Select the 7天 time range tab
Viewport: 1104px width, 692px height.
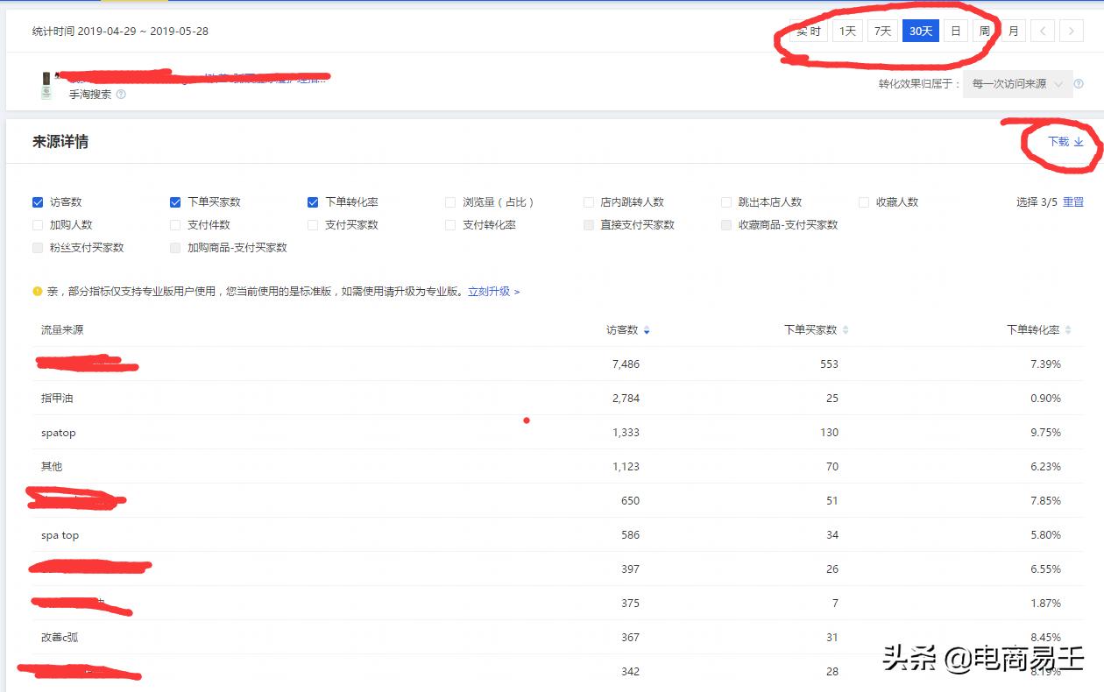pos(882,32)
